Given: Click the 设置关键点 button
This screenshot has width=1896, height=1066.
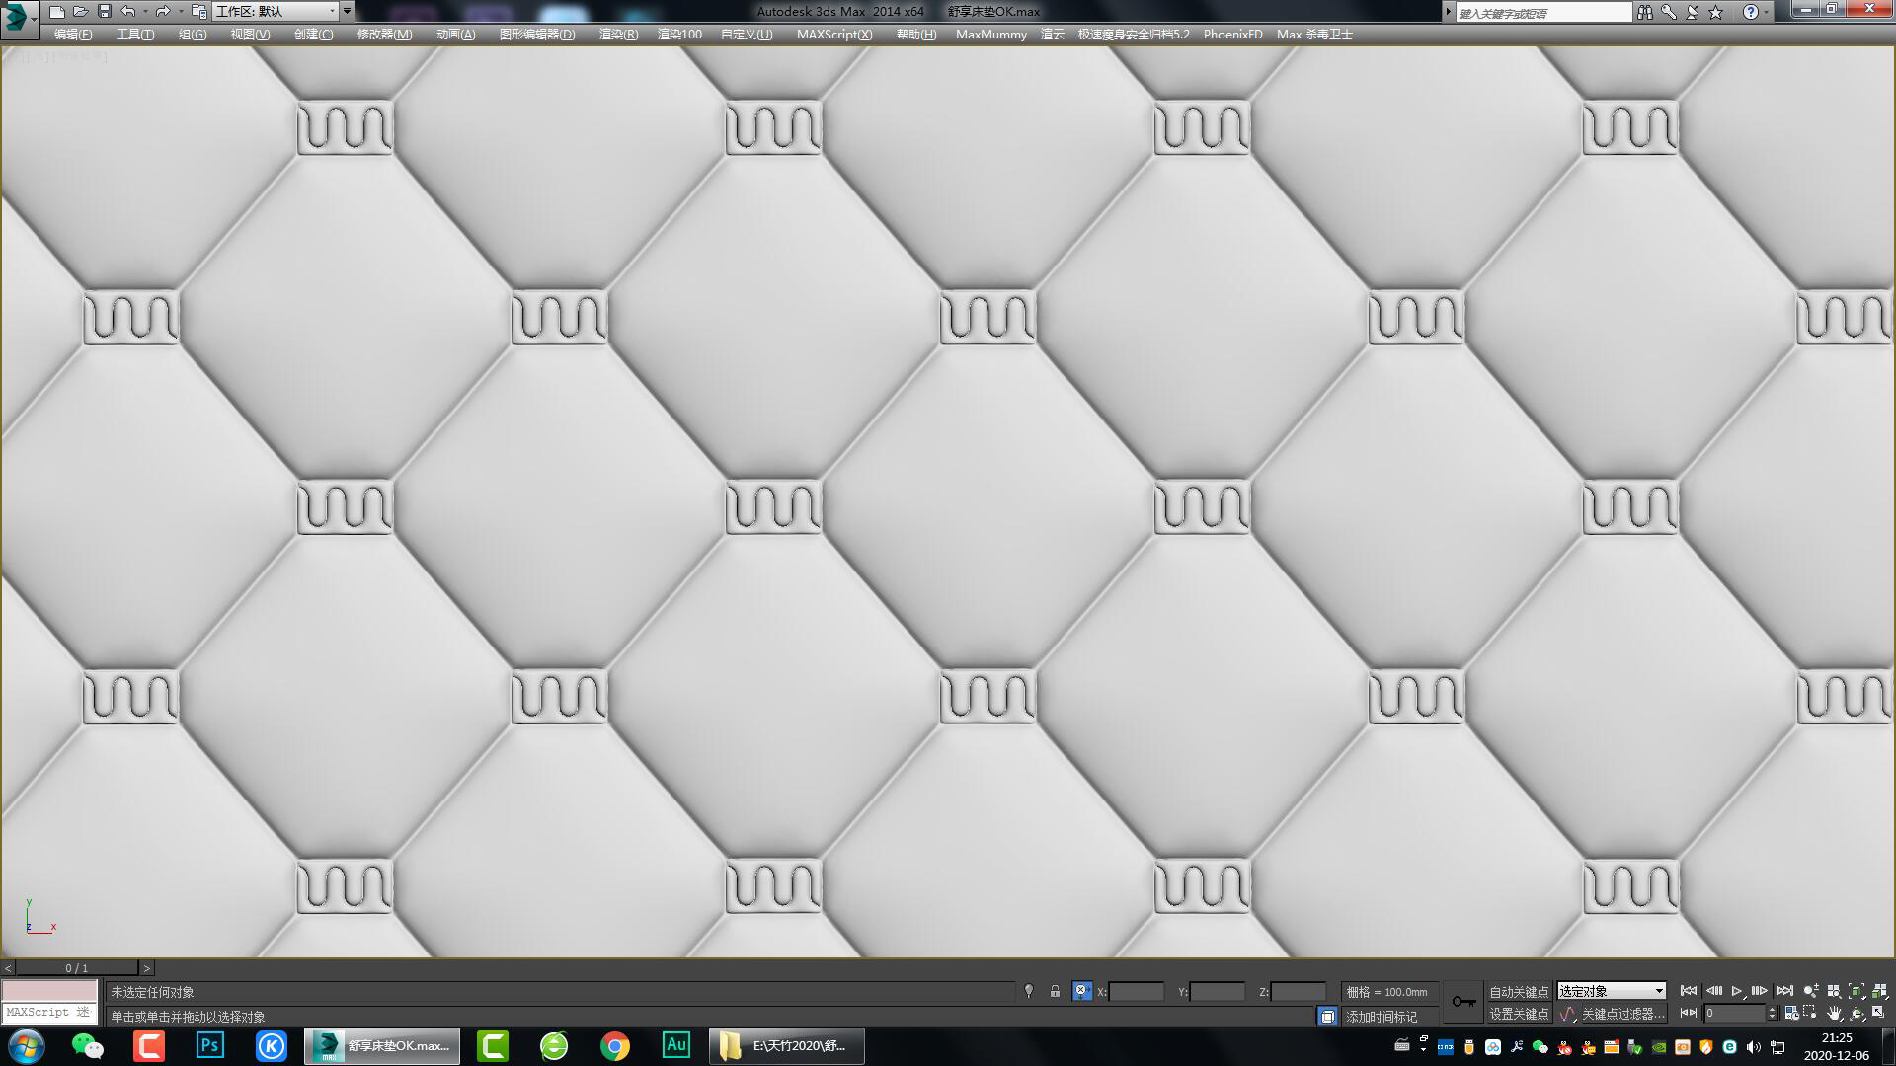Looking at the screenshot, I should pos(1519,1014).
